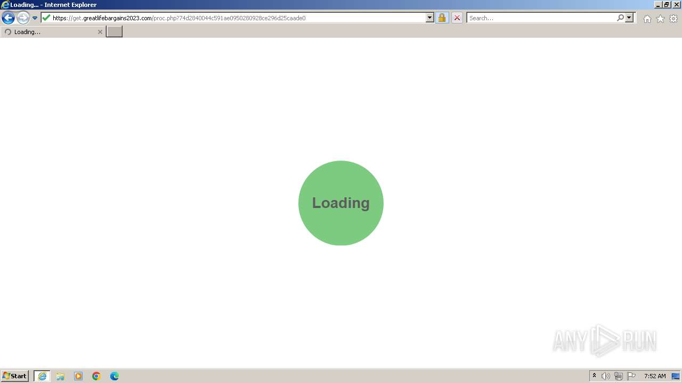Click the green checkmark site icon
Viewport: 682px width, 383px height.
pos(46,18)
